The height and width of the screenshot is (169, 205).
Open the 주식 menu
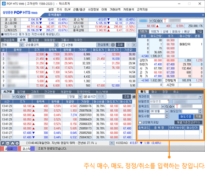(59, 10)
